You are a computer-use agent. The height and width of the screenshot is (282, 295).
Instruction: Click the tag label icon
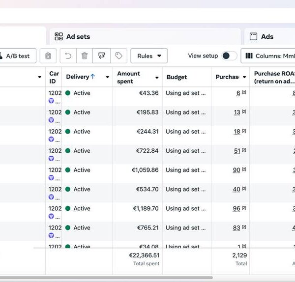pos(118,56)
